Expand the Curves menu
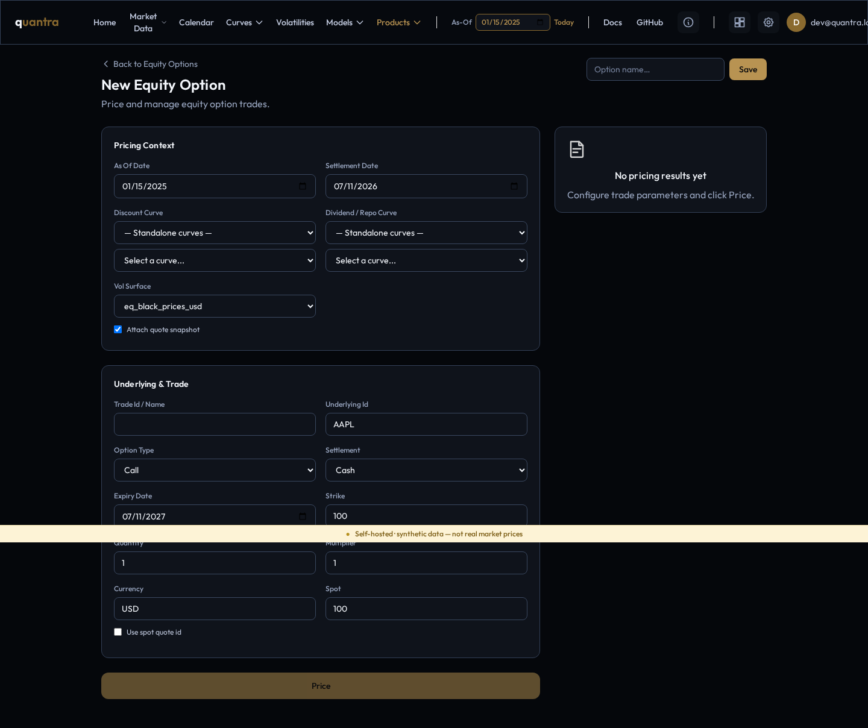 point(244,22)
